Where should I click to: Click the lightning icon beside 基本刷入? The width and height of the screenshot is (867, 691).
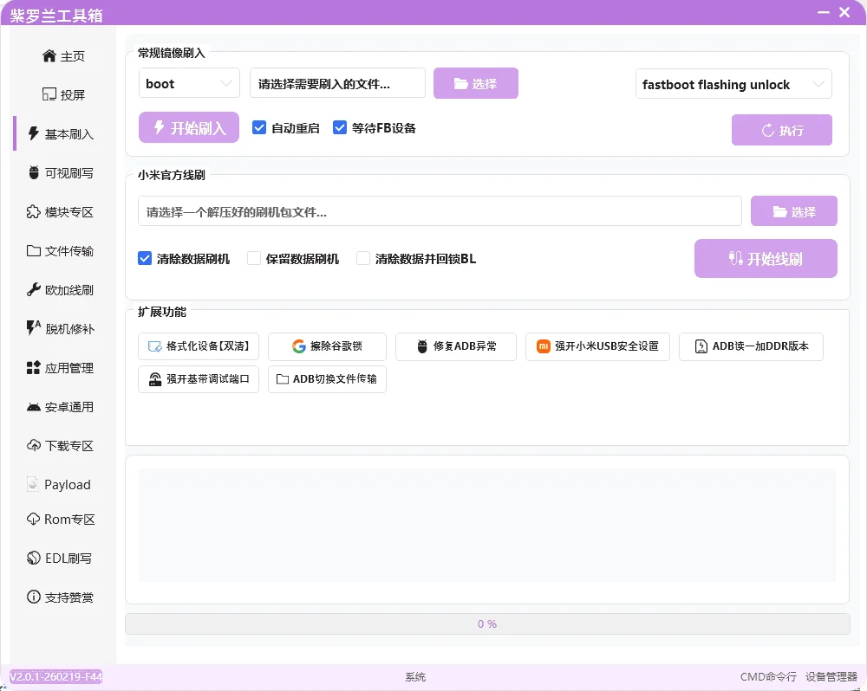[34, 133]
